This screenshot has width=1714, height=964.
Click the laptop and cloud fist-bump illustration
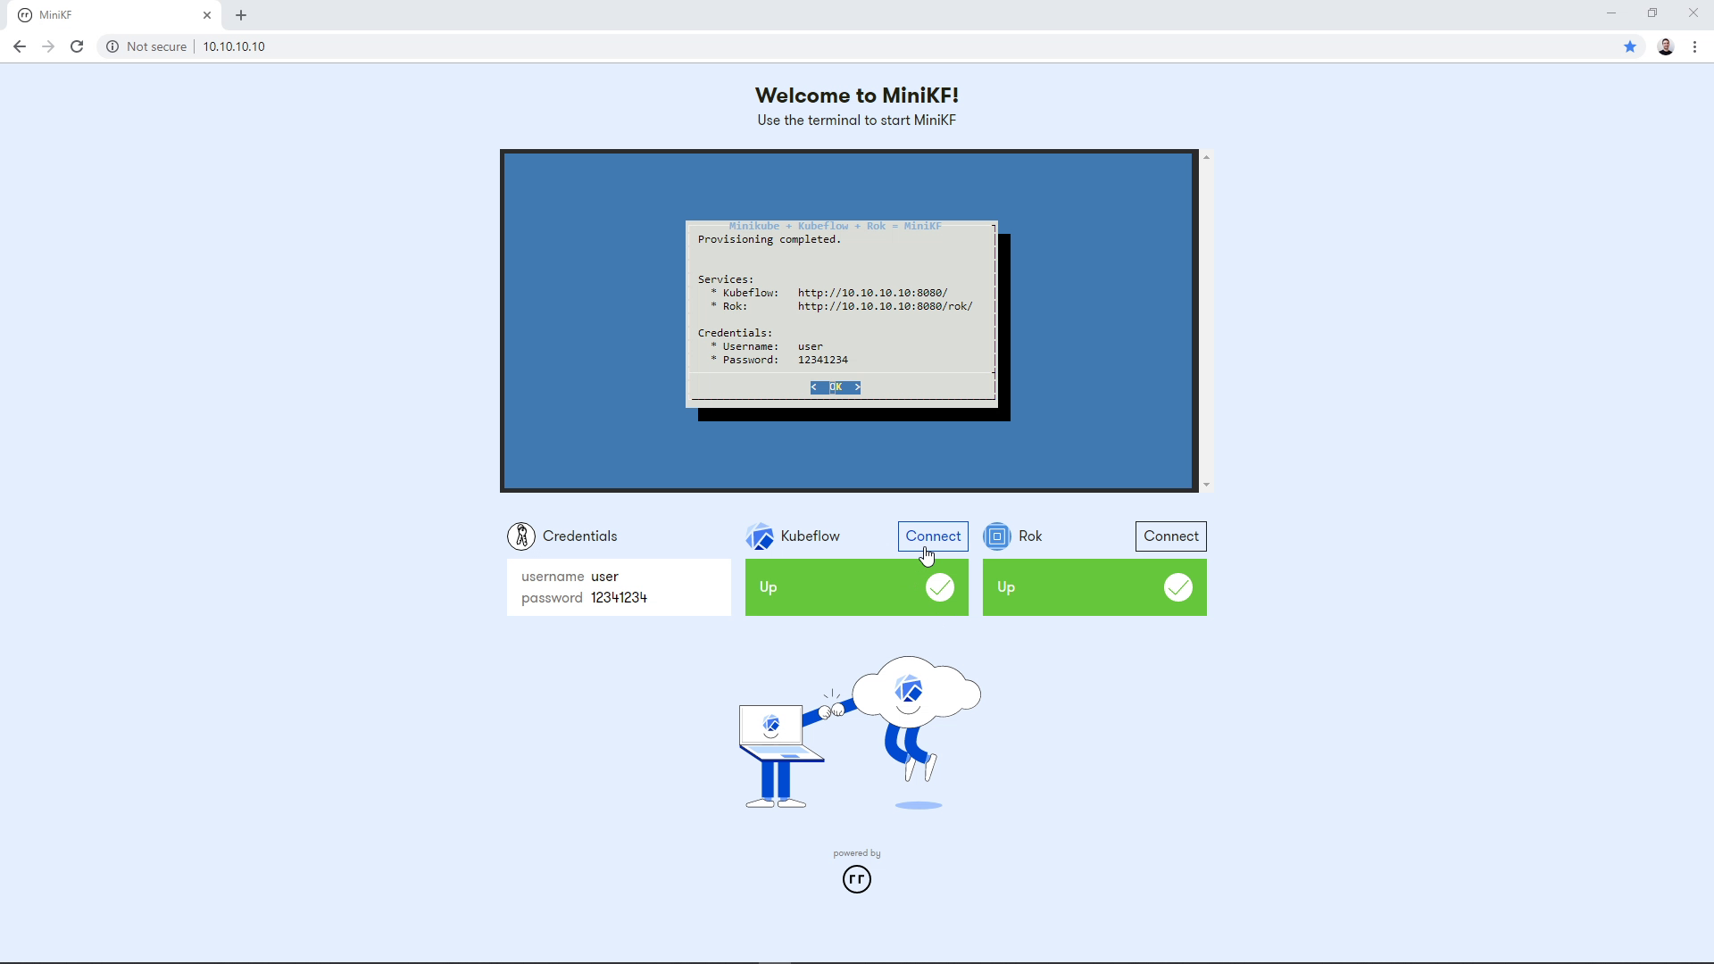click(860, 733)
